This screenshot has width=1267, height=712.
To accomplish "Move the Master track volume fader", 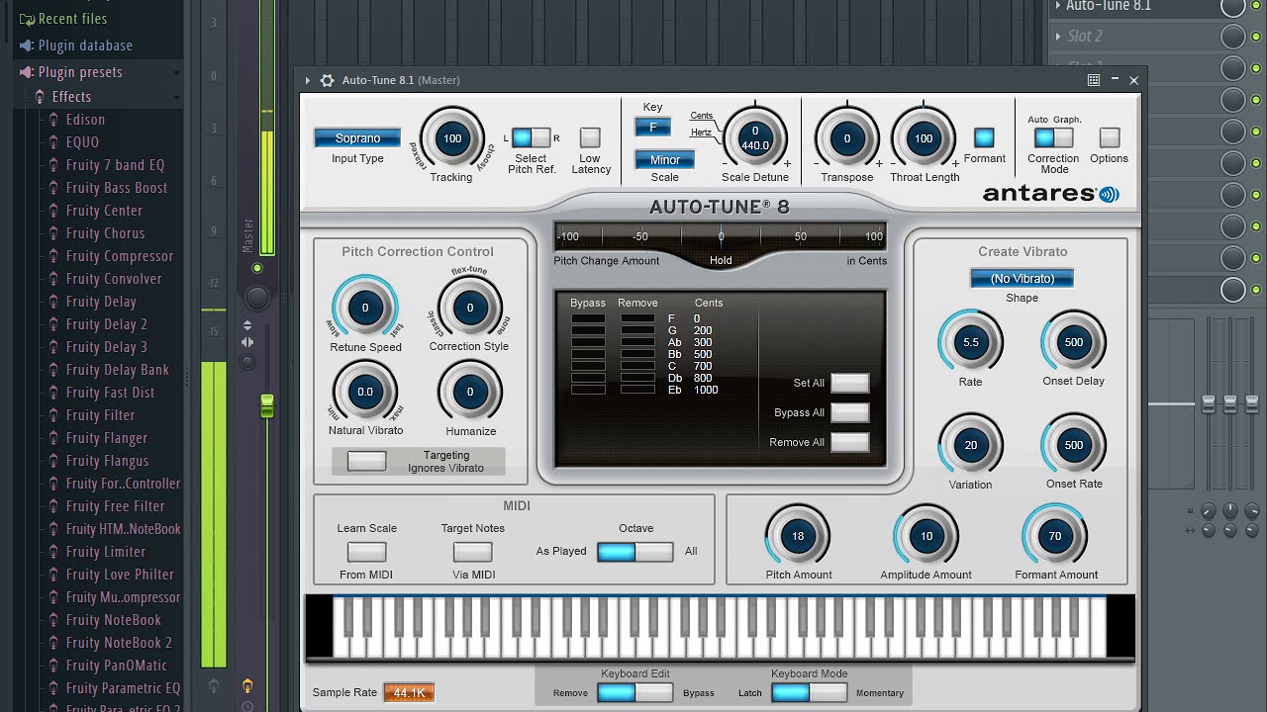I will tap(266, 405).
